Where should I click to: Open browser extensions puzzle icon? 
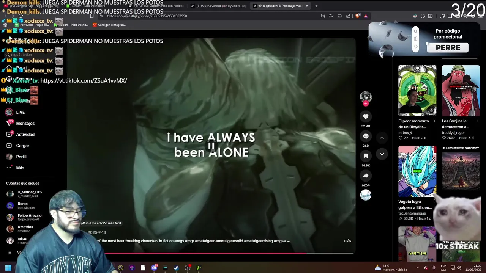click(x=423, y=16)
